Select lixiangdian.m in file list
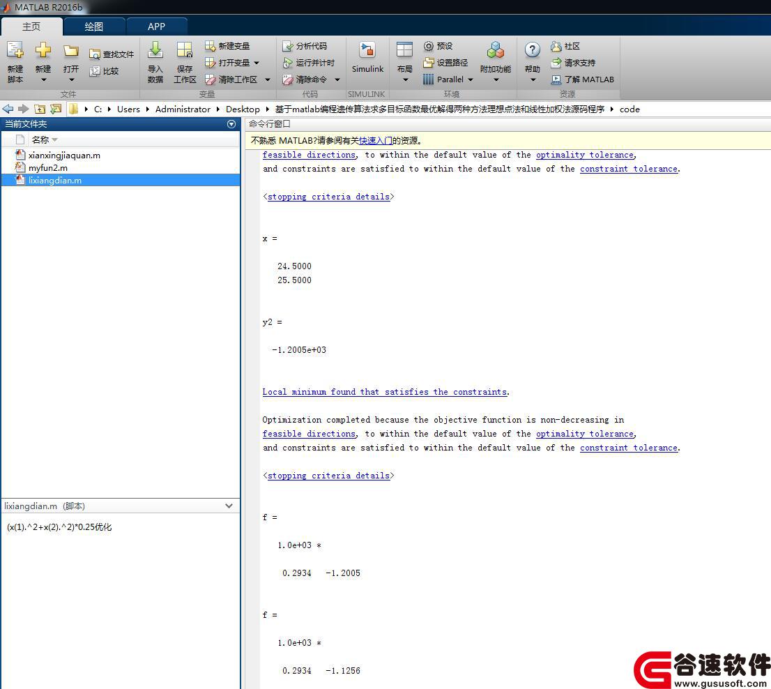Viewport: 771px width, 689px height. (x=121, y=180)
